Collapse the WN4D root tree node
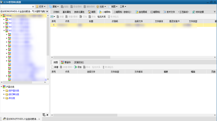Screen dimensions: 217x121 pos(1,16)
